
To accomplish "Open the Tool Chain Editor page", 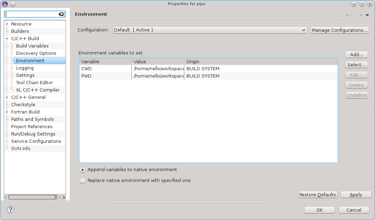I will coord(34,83).
